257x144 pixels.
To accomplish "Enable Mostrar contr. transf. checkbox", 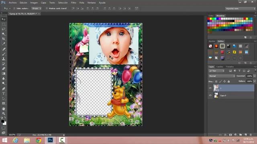I will coord(47,8).
